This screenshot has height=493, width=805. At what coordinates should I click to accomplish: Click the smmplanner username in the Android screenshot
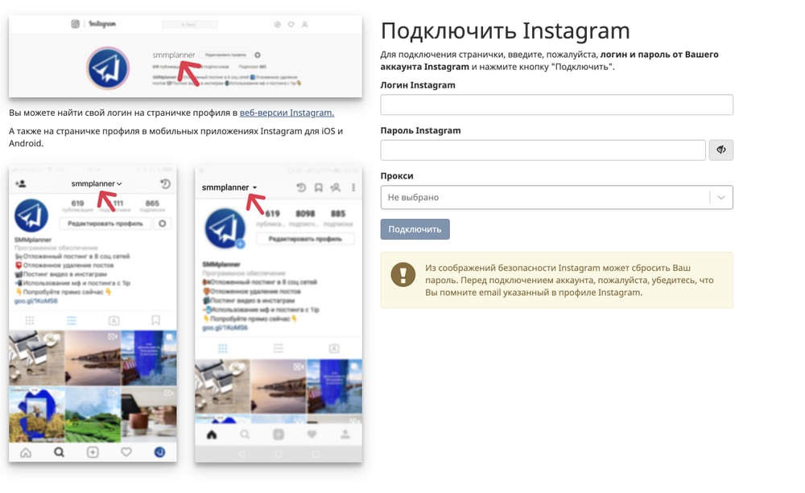[x=229, y=187]
